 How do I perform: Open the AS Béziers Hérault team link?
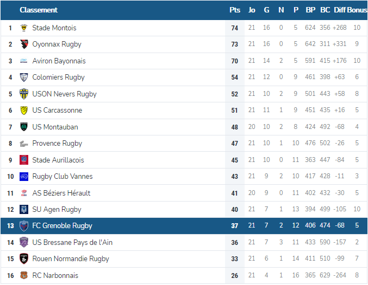point(61,193)
